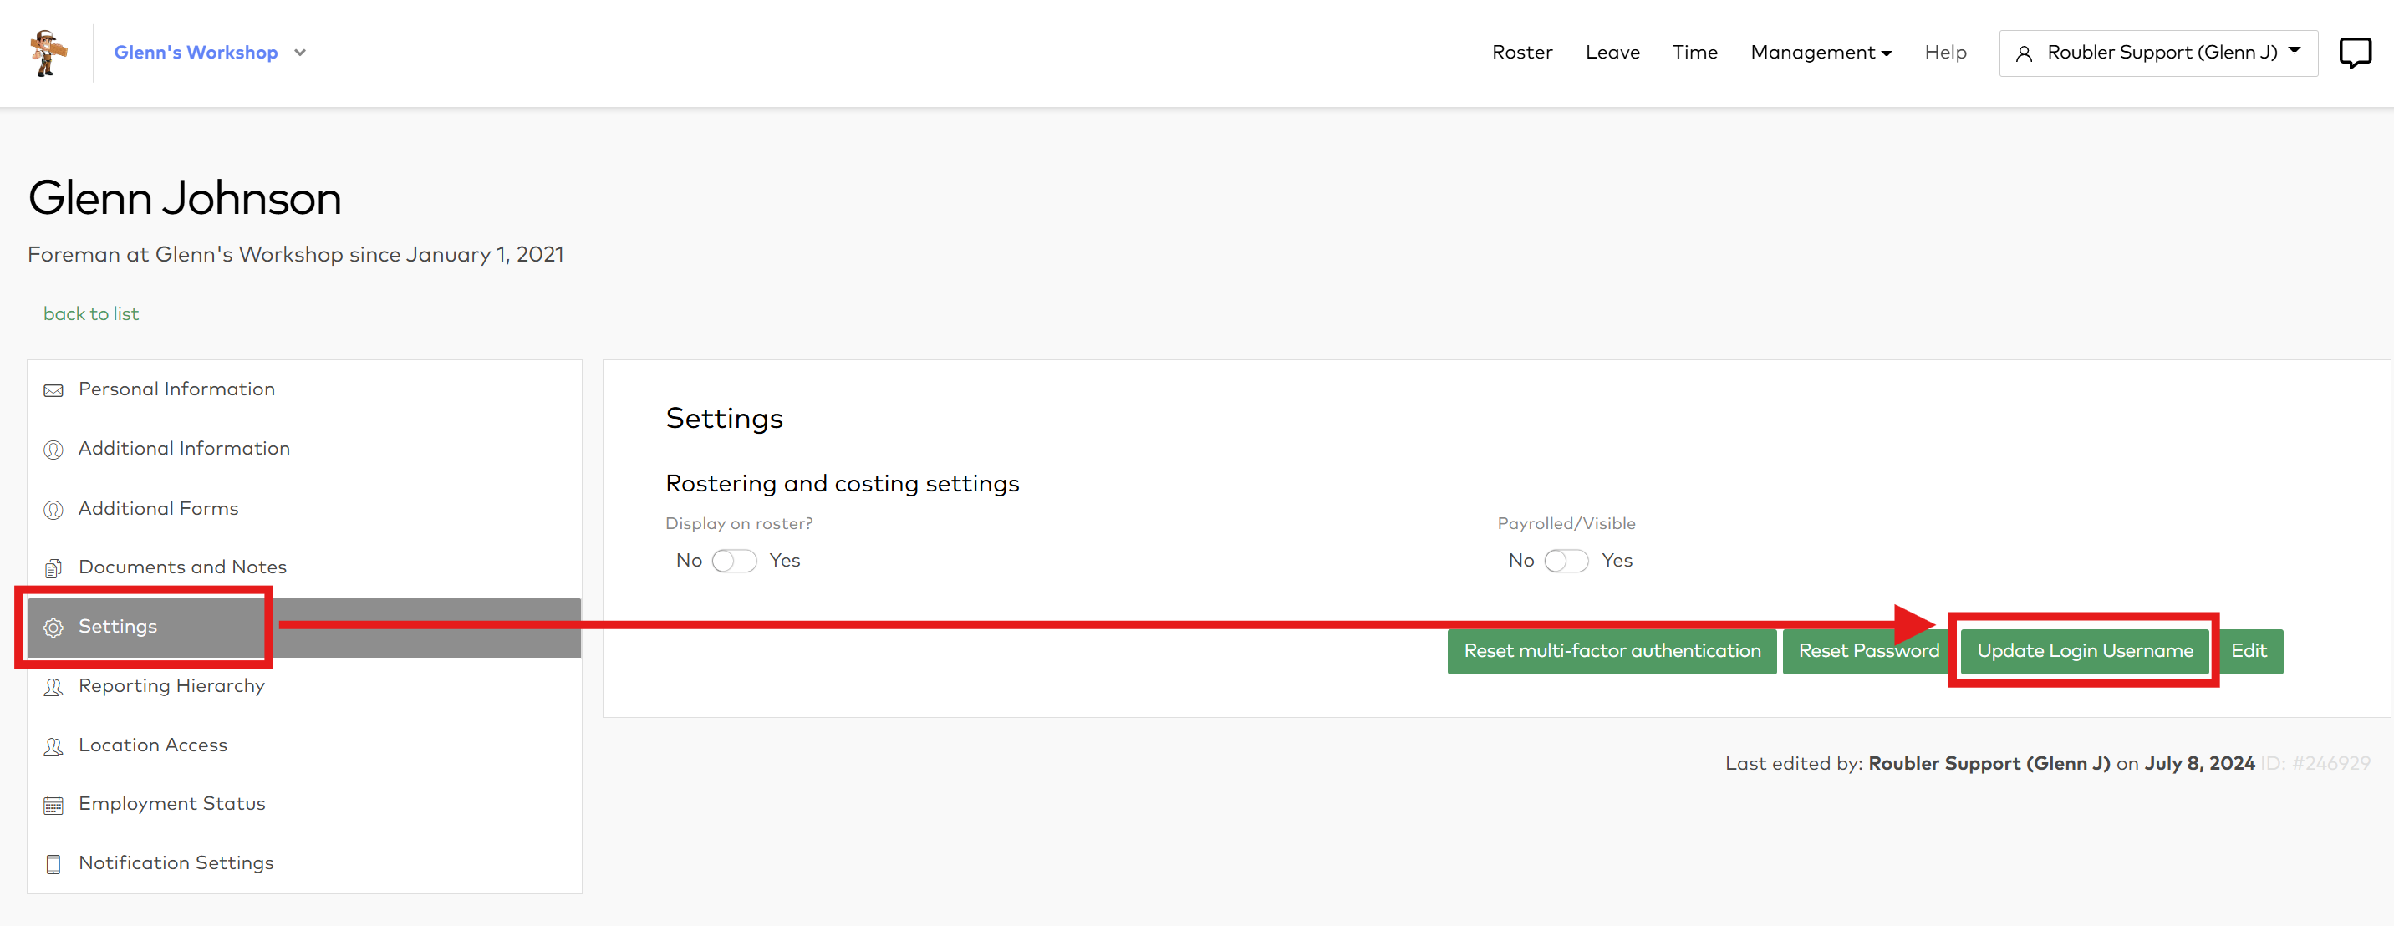Open the Roubler Support (Glenn J) account dropdown
The width and height of the screenshot is (2394, 926).
2158,53
